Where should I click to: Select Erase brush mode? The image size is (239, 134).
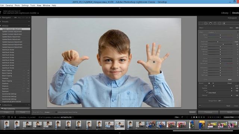pos(230,83)
